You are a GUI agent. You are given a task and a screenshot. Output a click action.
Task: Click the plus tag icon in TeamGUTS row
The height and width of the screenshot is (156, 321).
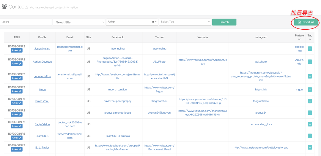pos(310,136)
